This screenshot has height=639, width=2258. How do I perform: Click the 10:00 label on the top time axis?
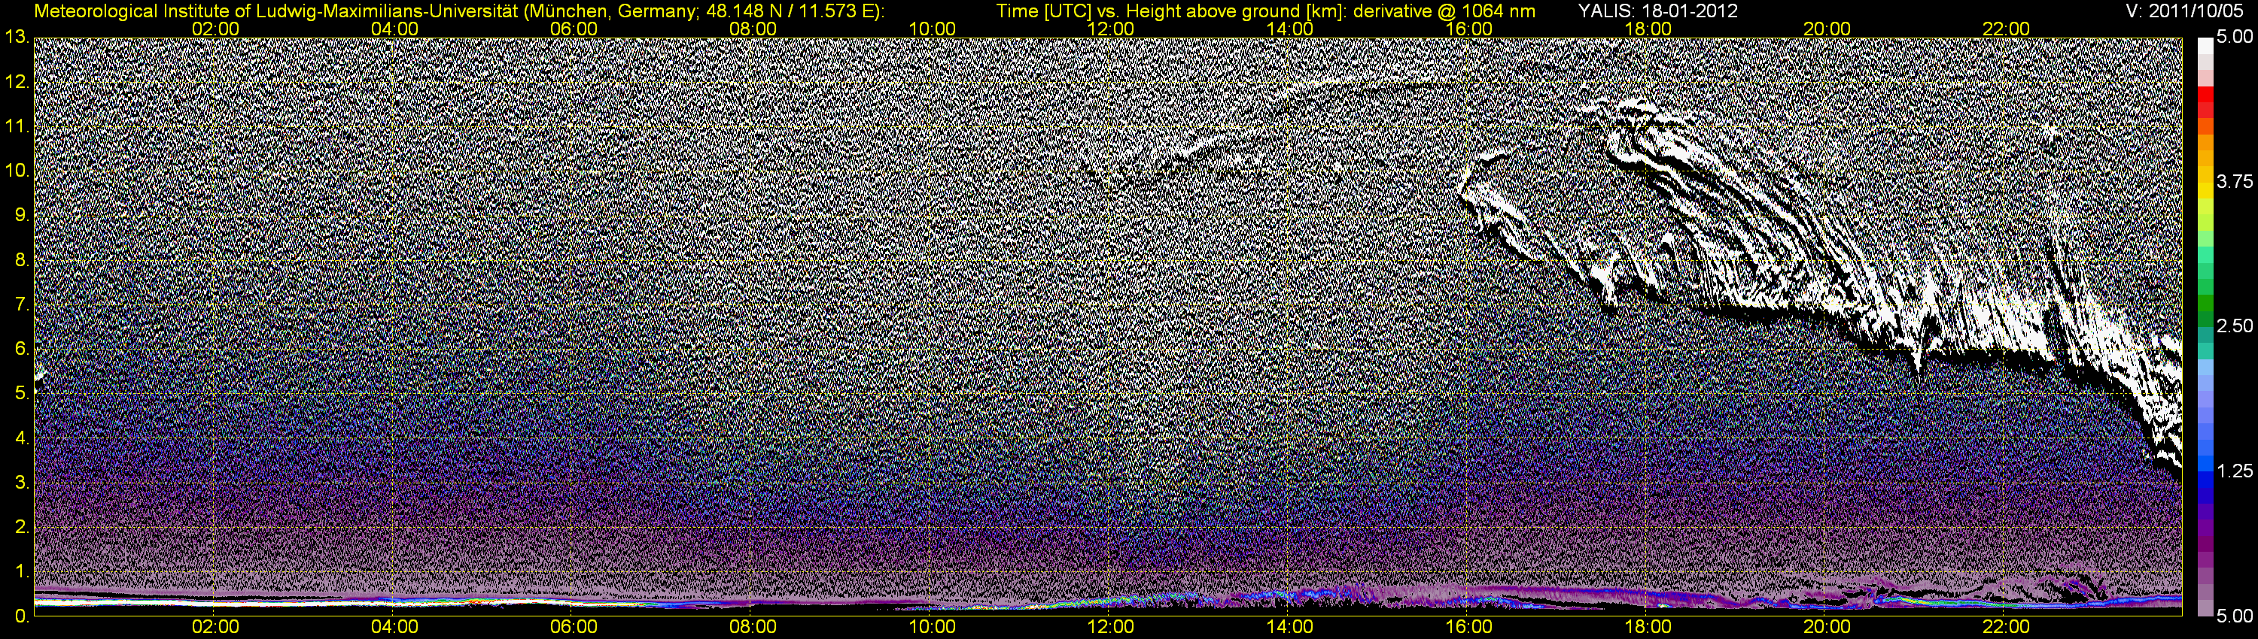[x=932, y=29]
